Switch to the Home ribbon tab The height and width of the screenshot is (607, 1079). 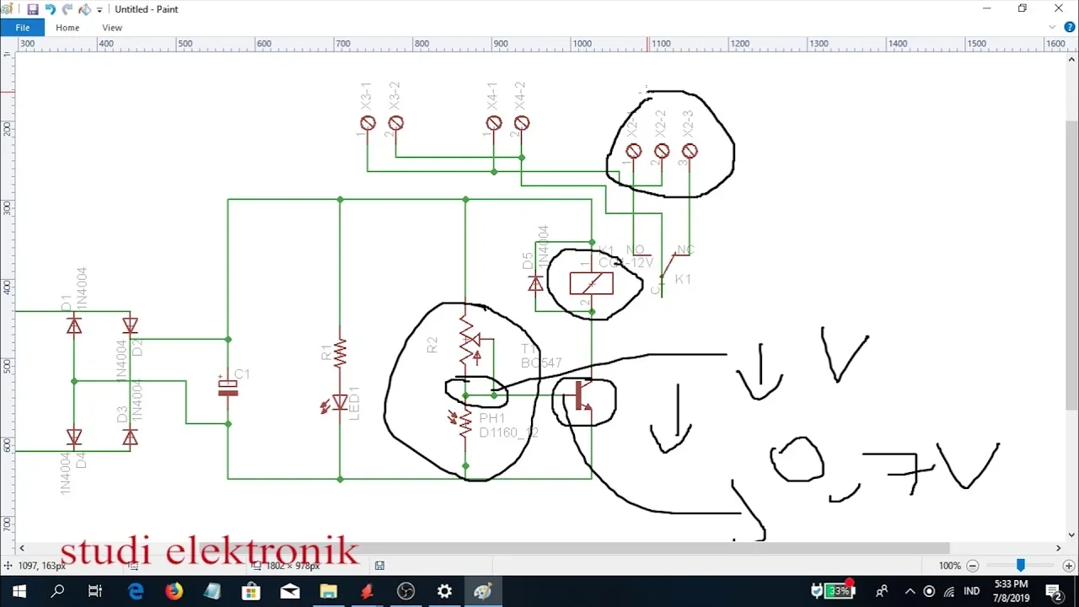(67, 28)
